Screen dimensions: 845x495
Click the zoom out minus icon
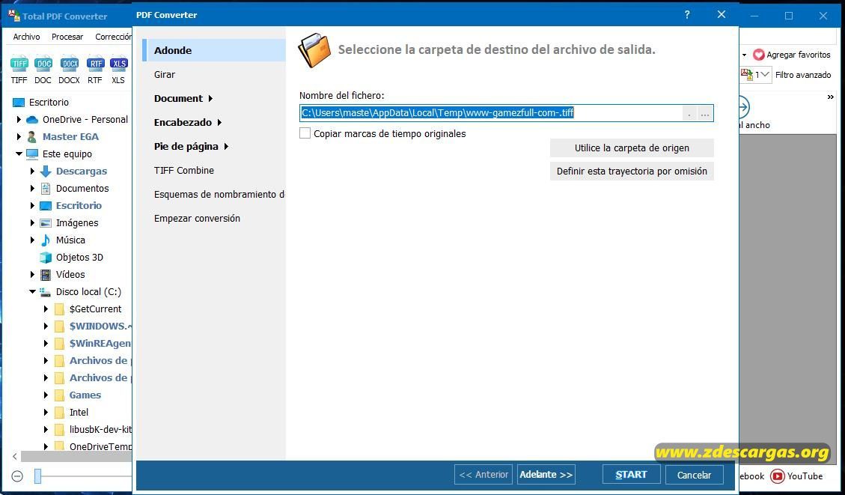tap(17, 476)
